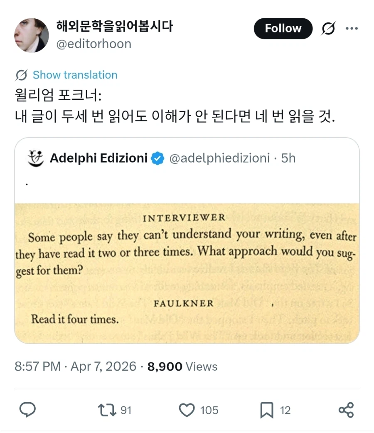The width and height of the screenshot is (374, 433).
Task: Open the @editorhoon handle link
Action: click(93, 44)
